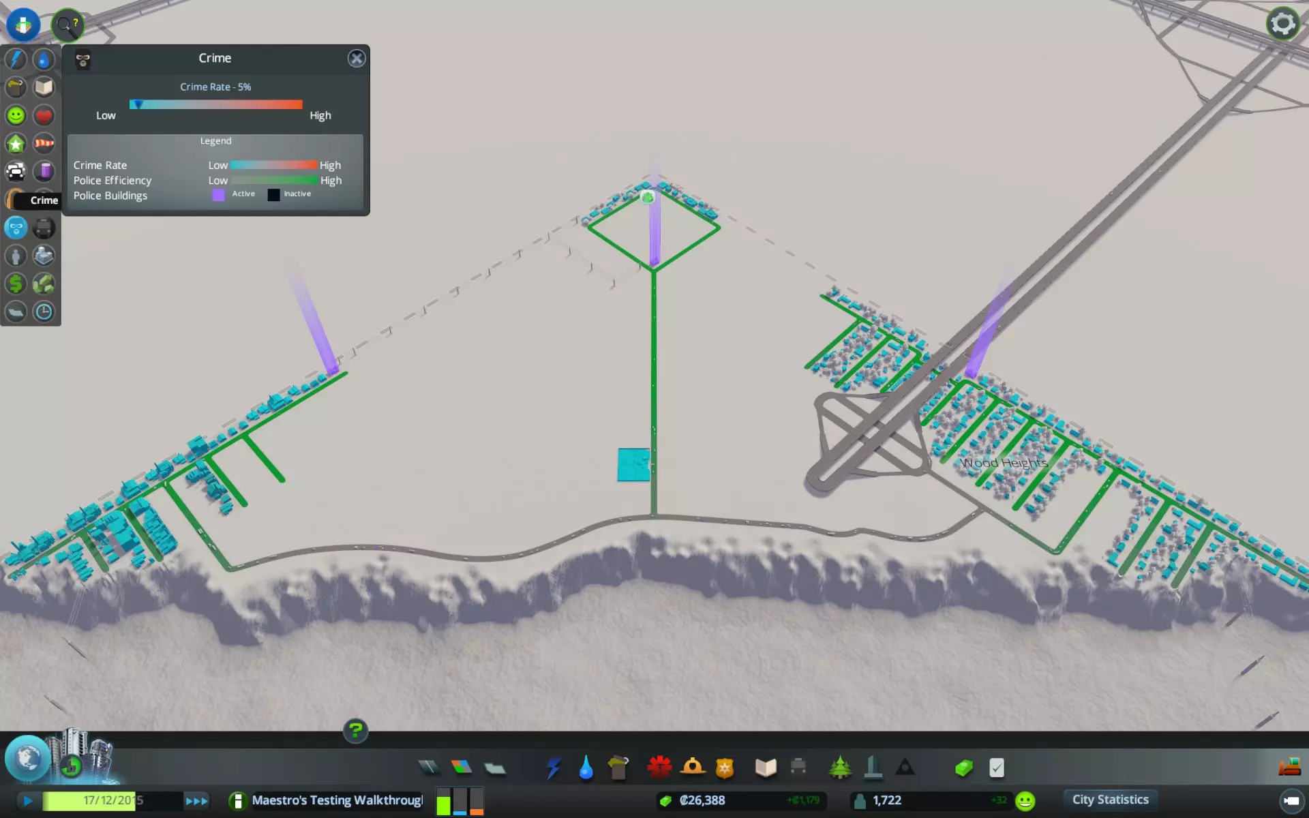Click the City Statistics button
The height and width of the screenshot is (818, 1309).
[x=1110, y=800]
